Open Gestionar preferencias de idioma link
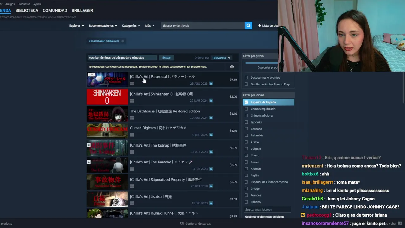The image size is (405, 228). click(x=265, y=217)
